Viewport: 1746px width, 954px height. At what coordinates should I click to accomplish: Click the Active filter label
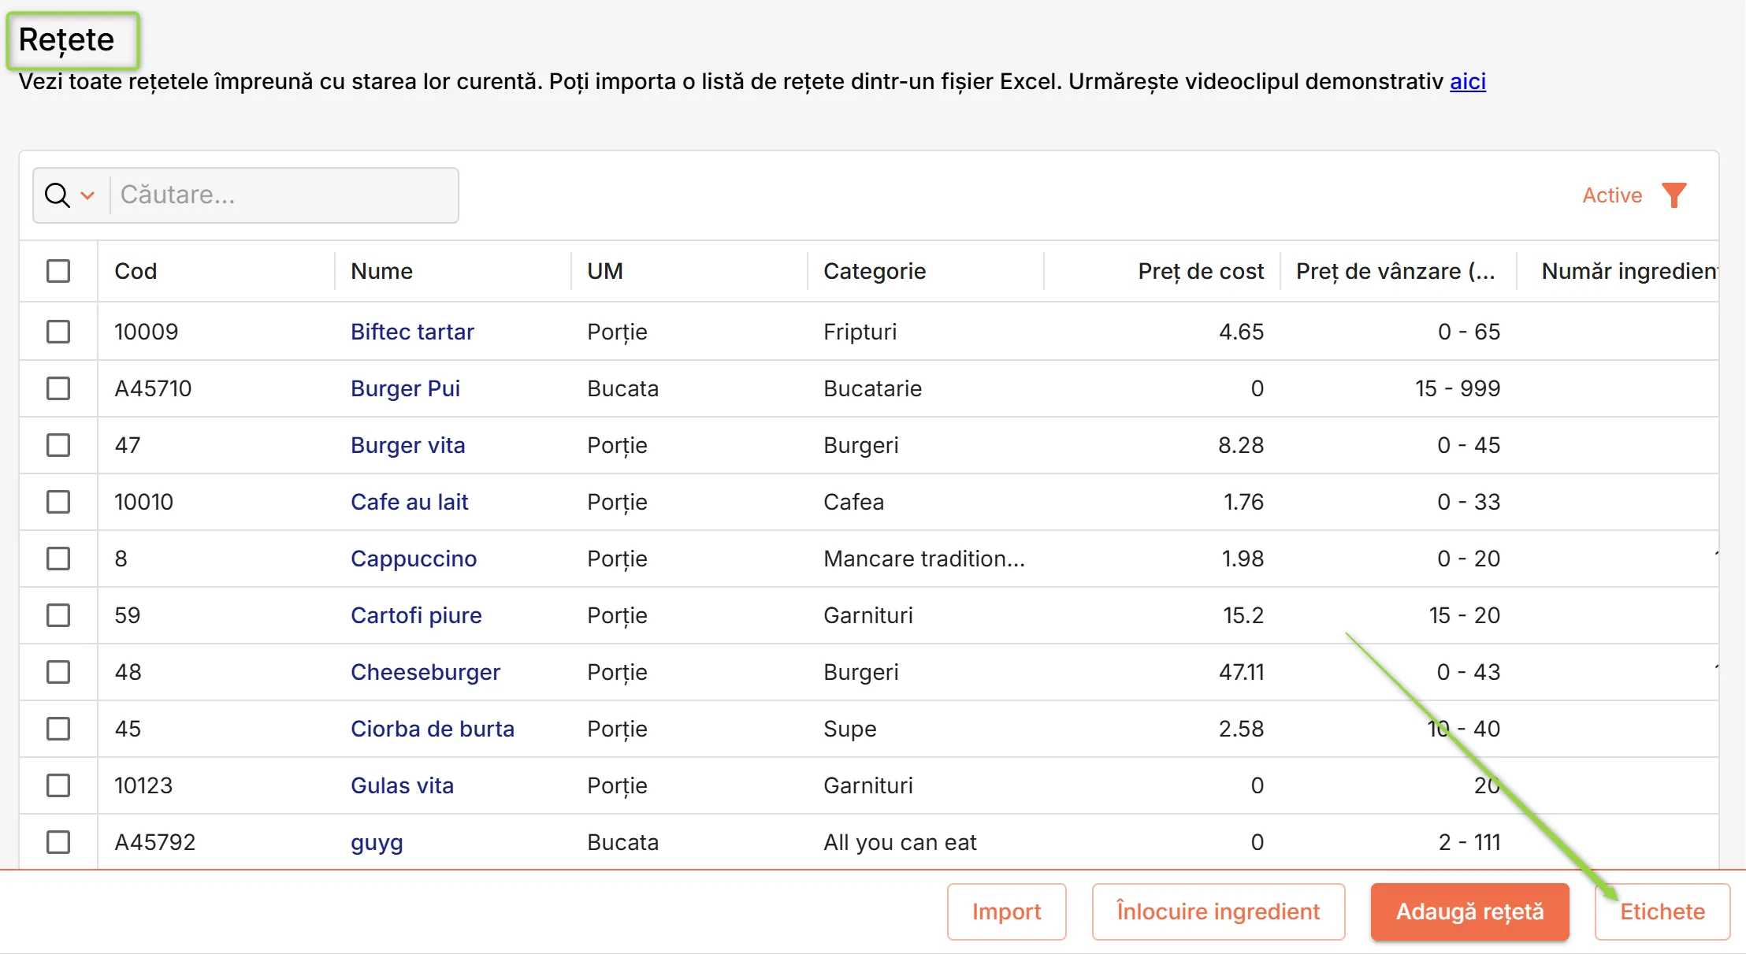click(x=1612, y=195)
